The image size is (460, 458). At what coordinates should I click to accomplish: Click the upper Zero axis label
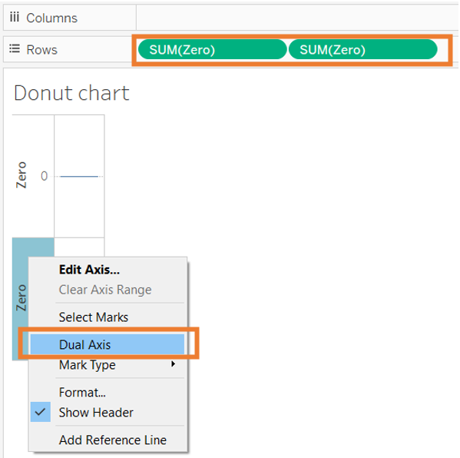[x=22, y=175]
